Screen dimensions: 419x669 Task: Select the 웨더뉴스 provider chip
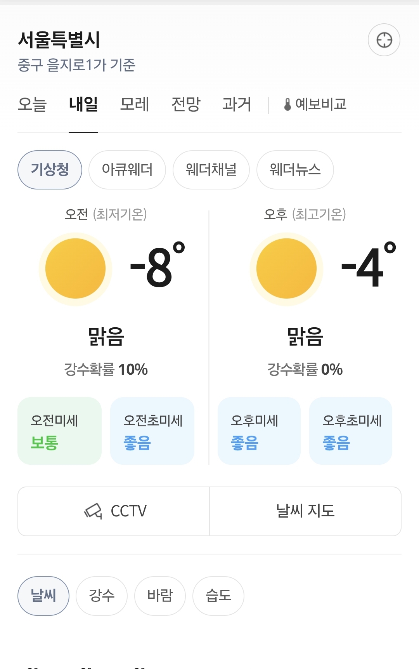pos(295,170)
